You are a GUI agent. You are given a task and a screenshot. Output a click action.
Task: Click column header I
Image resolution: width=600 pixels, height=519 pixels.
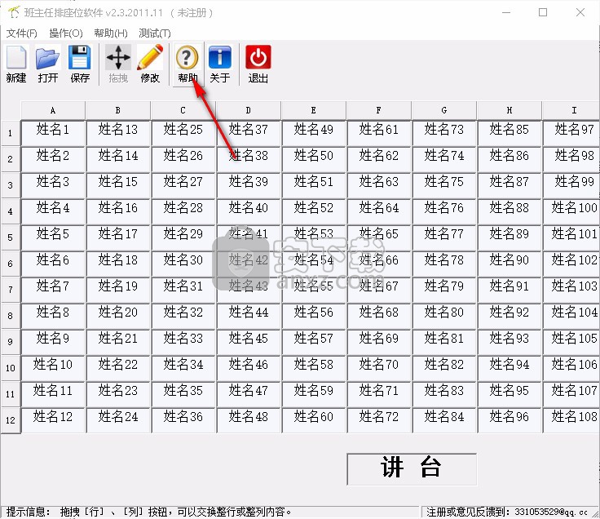coord(571,110)
